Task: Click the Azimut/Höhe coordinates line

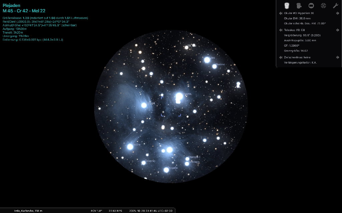Action: point(39,25)
